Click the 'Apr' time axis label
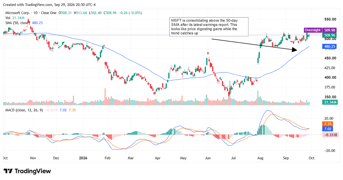343x180 pixels. 157,158
